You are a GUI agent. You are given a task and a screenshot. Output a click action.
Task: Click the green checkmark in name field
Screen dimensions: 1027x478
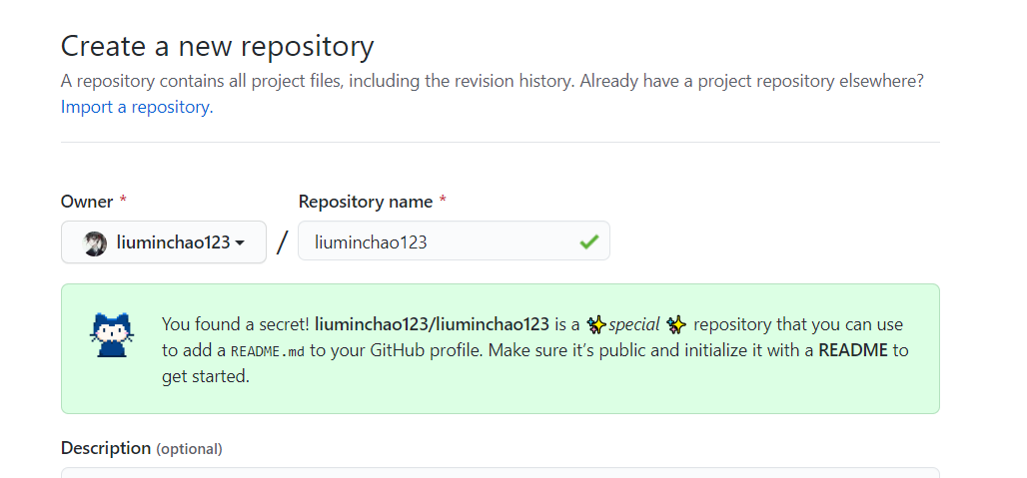[588, 242]
